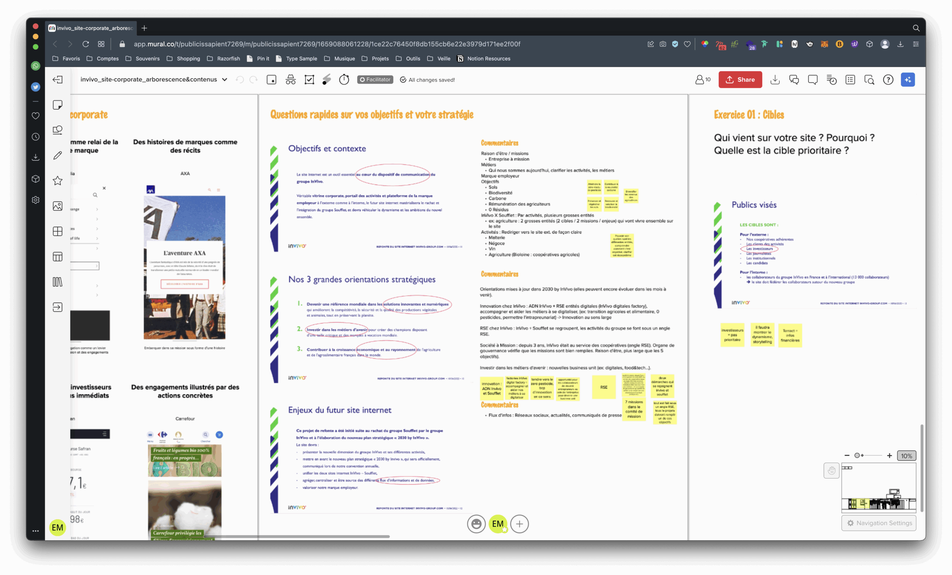This screenshot has width=952, height=575.
Task: Toggle the hand move mode button
Action: coord(831,470)
